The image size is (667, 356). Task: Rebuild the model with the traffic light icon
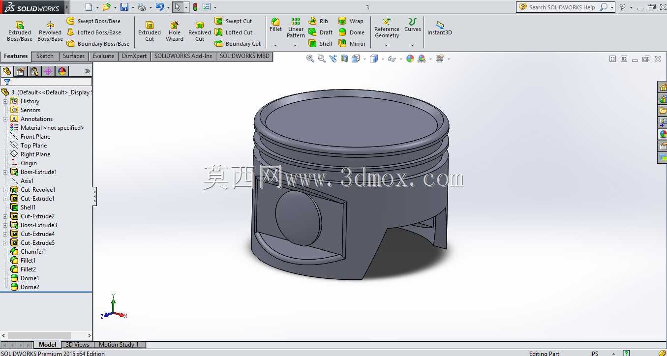pos(195,7)
